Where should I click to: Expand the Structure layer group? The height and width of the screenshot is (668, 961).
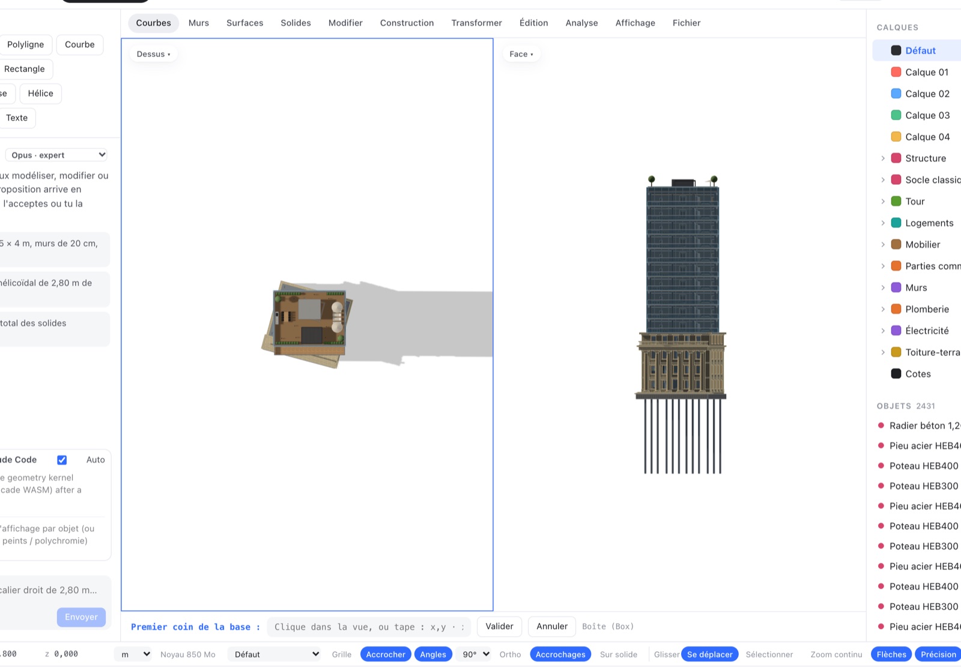point(882,158)
